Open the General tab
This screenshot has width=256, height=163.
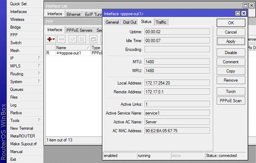coord(112,22)
